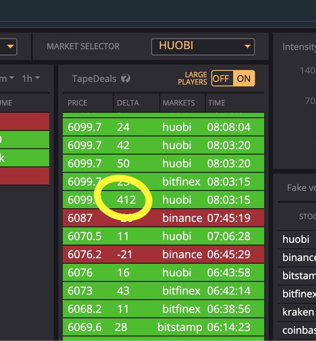Viewport: 316px width, 341px height.
Task: Click huobi in the stock list panel
Action: point(297,240)
